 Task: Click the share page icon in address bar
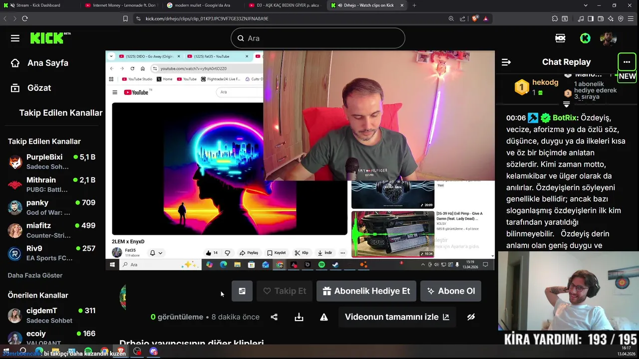[x=463, y=18]
